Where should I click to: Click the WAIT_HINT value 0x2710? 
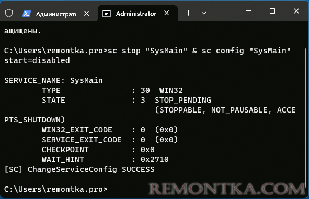coord(155,159)
